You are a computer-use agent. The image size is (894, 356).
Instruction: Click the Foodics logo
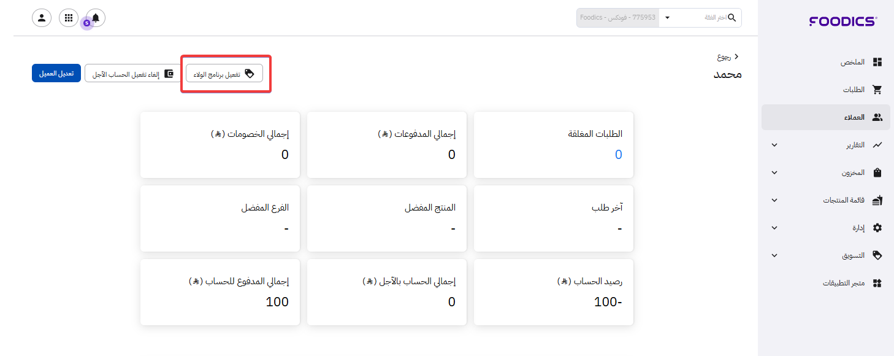coord(842,21)
